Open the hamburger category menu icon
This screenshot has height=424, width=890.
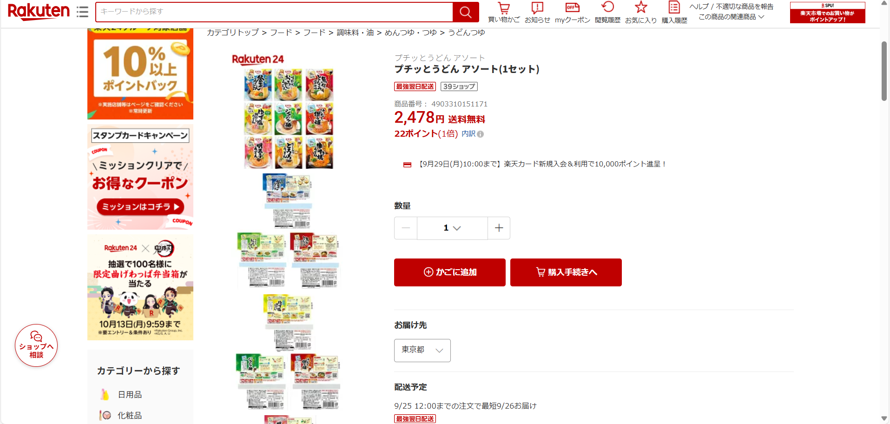(x=82, y=12)
